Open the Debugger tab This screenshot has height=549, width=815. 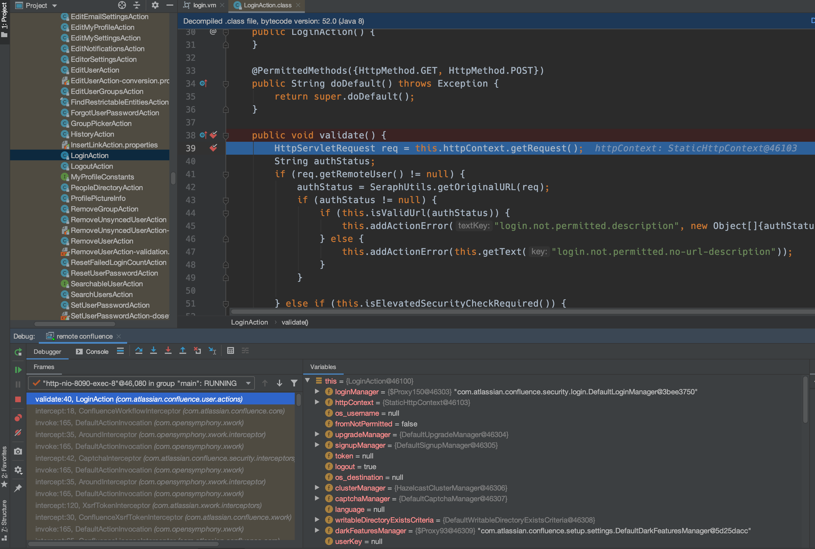pyautogui.click(x=47, y=352)
